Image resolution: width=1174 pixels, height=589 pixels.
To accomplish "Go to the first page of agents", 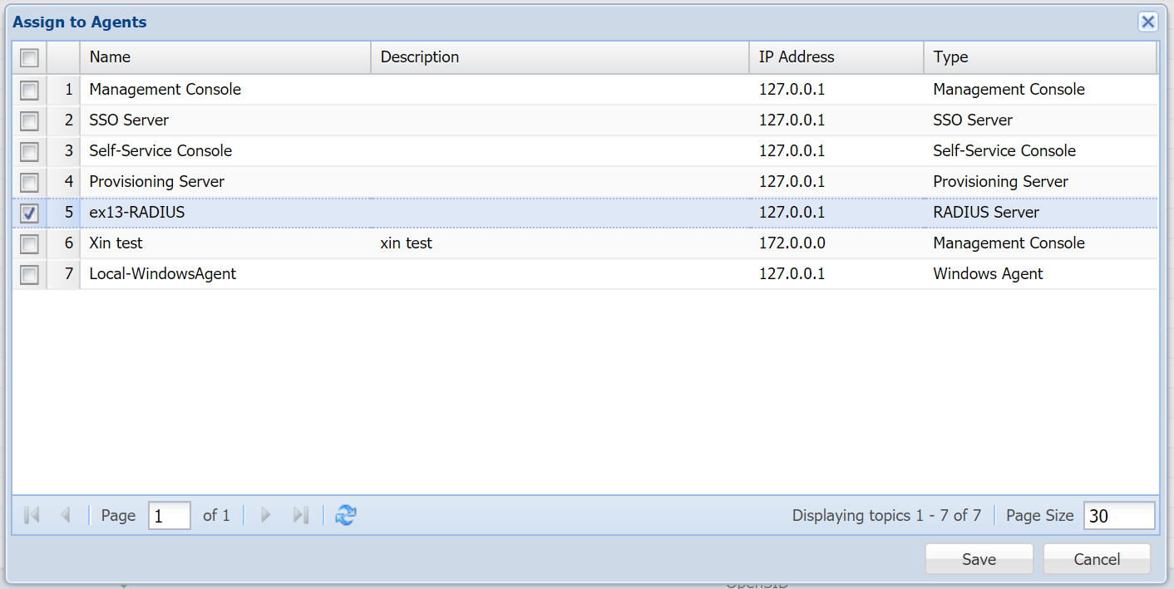I will point(32,516).
